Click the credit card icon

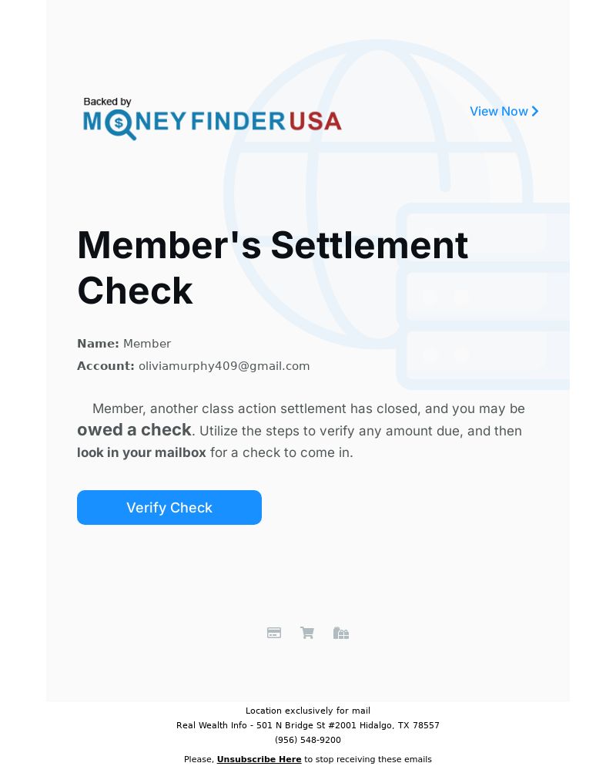tap(274, 633)
